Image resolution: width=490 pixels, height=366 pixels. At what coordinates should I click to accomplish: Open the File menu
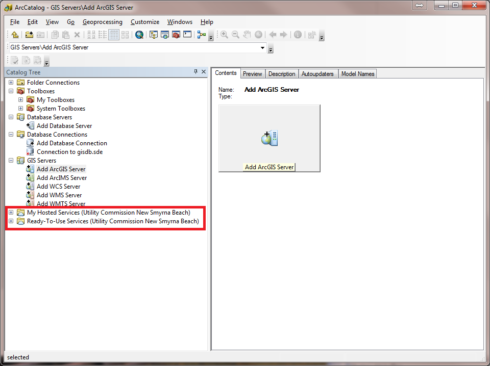(x=15, y=22)
